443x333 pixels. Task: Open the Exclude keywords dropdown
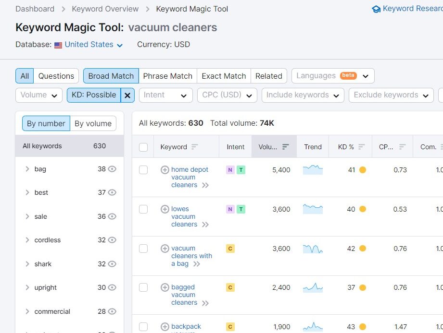pos(392,95)
